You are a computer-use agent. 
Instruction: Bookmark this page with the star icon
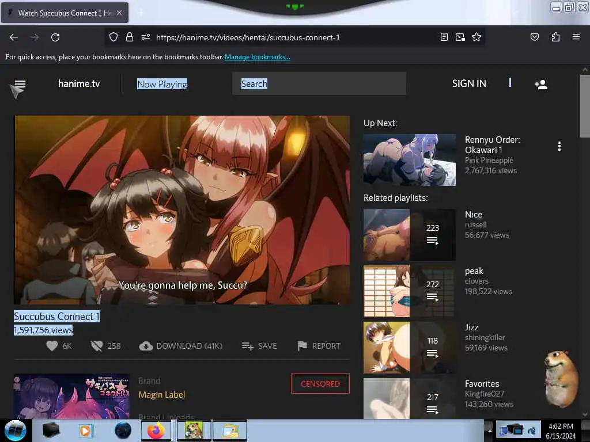point(476,37)
